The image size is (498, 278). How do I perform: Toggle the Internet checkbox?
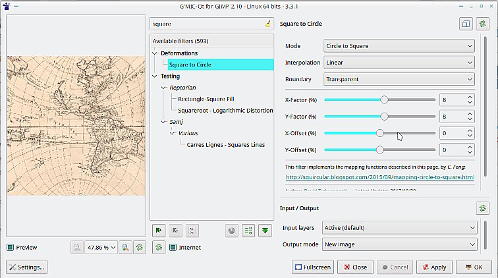(x=173, y=248)
